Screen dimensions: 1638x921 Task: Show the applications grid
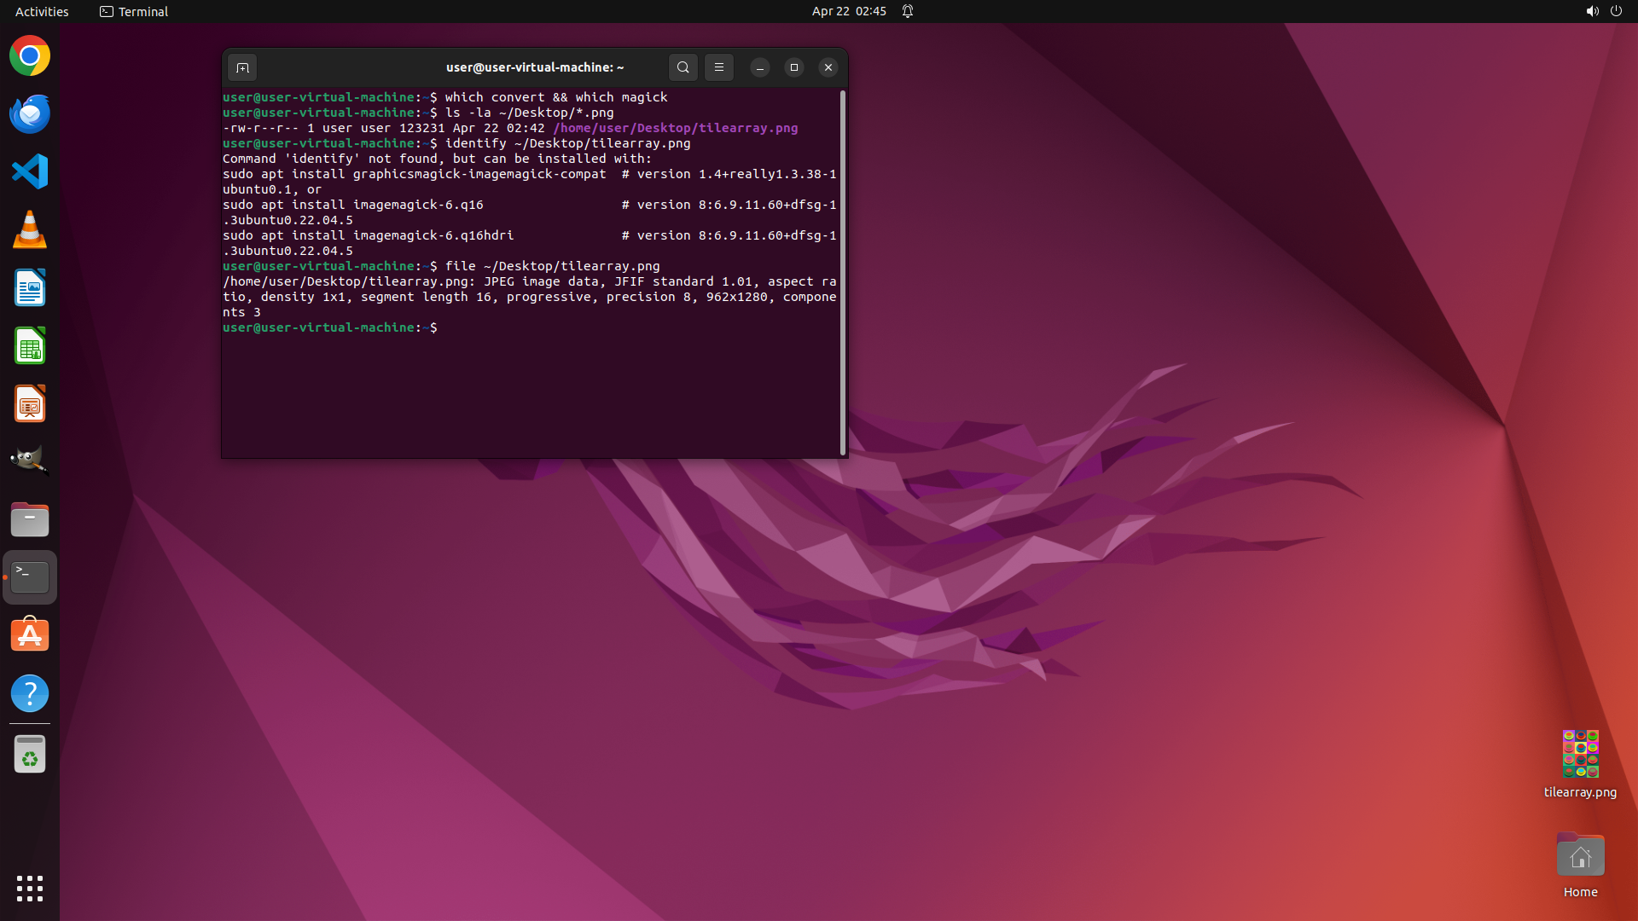30,889
